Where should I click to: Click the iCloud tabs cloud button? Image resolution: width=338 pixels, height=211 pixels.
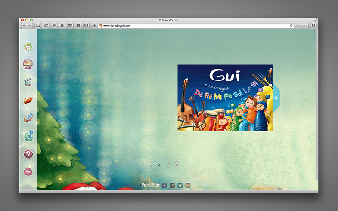pos(38,25)
